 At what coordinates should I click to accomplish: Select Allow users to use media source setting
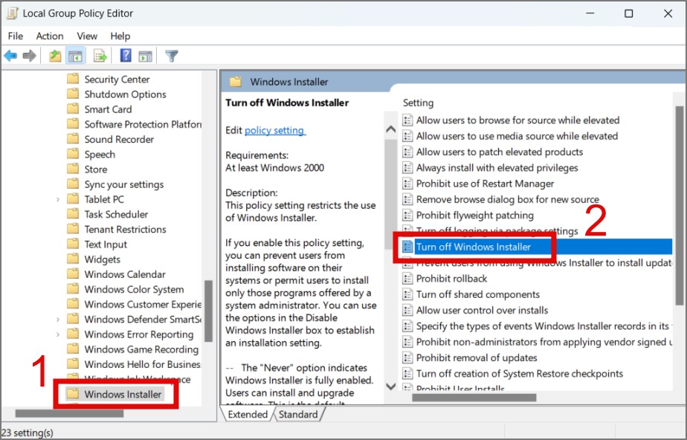tap(517, 136)
